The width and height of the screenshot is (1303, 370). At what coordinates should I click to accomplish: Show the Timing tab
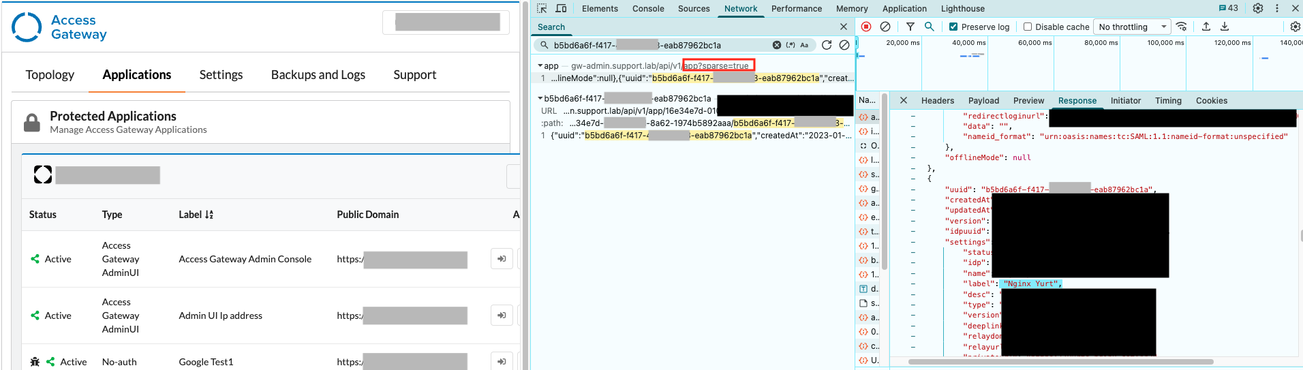(1168, 100)
